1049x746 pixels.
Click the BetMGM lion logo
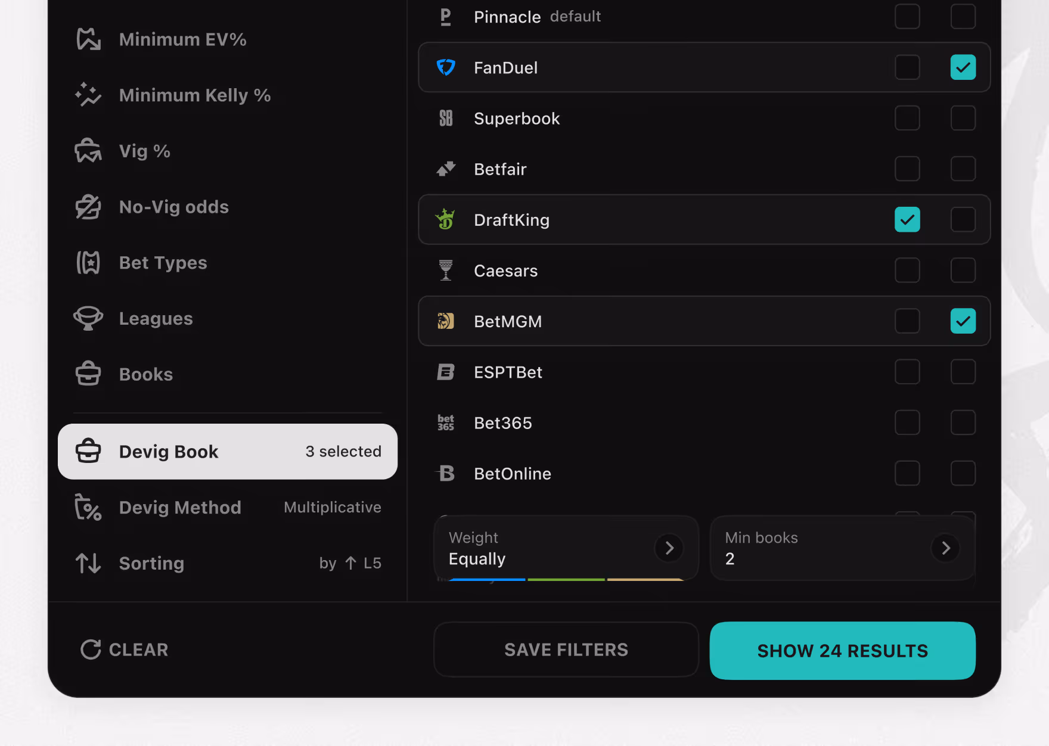tap(446, 321)
